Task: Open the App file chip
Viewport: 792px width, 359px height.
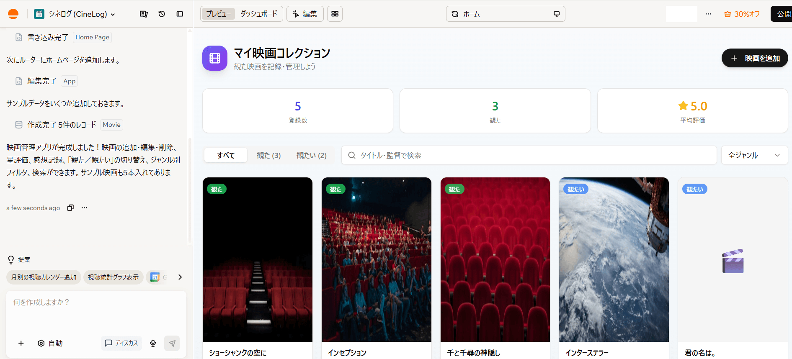Action: click(x=70, y=81)
